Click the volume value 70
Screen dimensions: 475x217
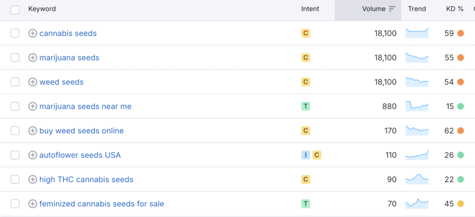(x=392, y=204)
